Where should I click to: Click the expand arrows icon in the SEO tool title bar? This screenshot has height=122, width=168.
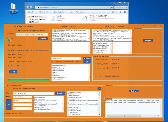[143, 26]
